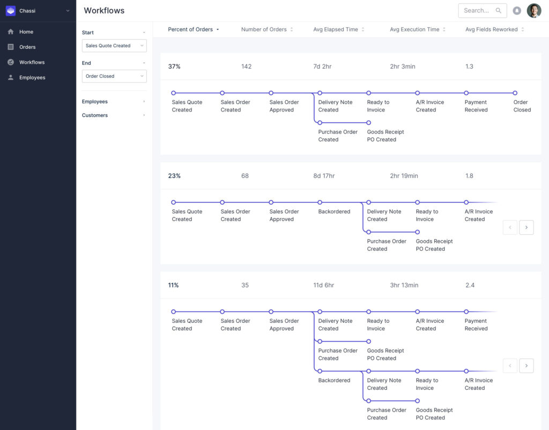Click the Workflows icon in sidebar
Viewport: 549px width, 430px height.
pyautogui.click(x=11, y=62)
